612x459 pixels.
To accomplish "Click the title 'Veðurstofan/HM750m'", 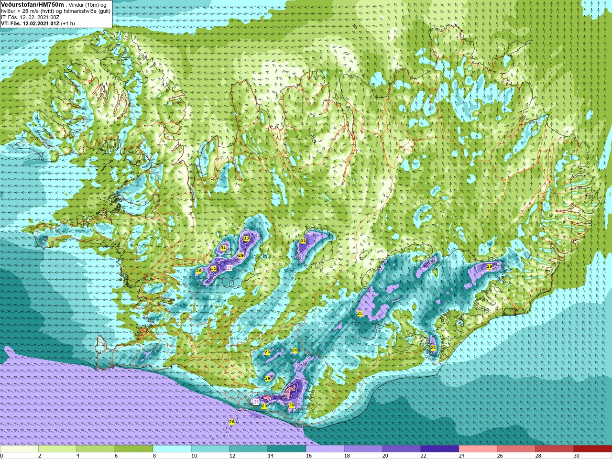I will pos(32,4).
